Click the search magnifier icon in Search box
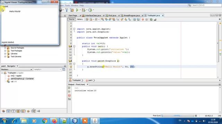 pos(189,5)
